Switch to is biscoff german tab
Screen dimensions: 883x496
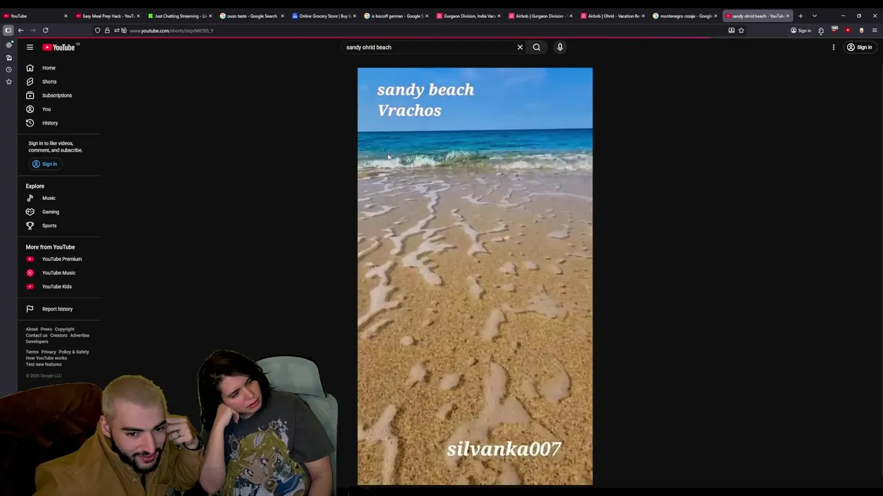[x=395, y=16]
